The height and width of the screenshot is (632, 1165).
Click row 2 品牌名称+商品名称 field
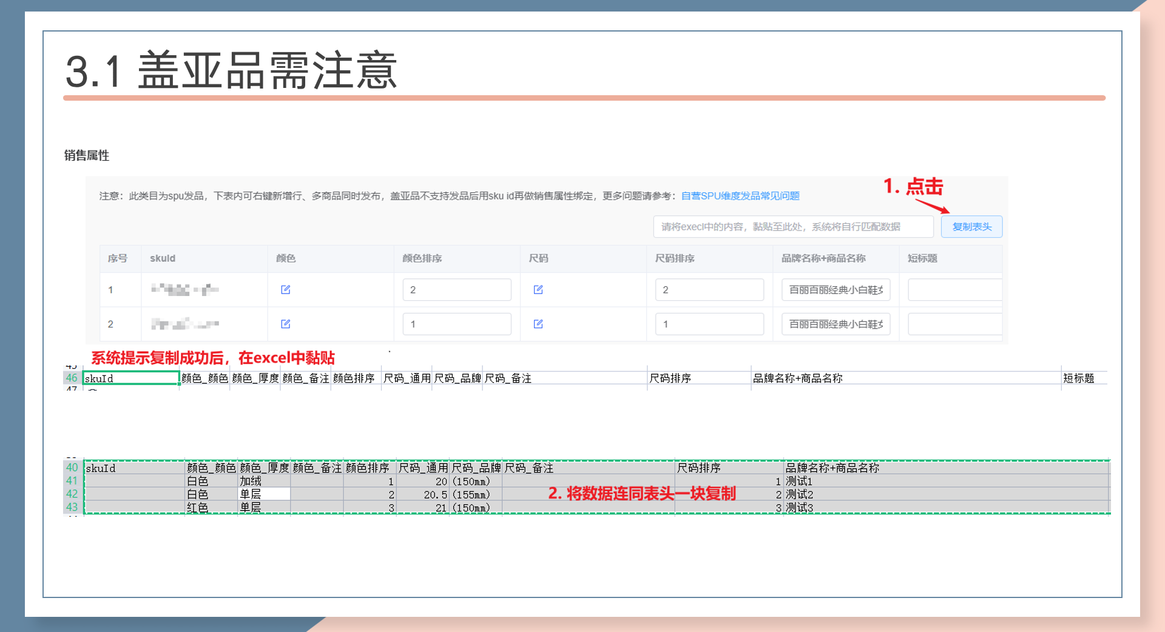[836, 324]
